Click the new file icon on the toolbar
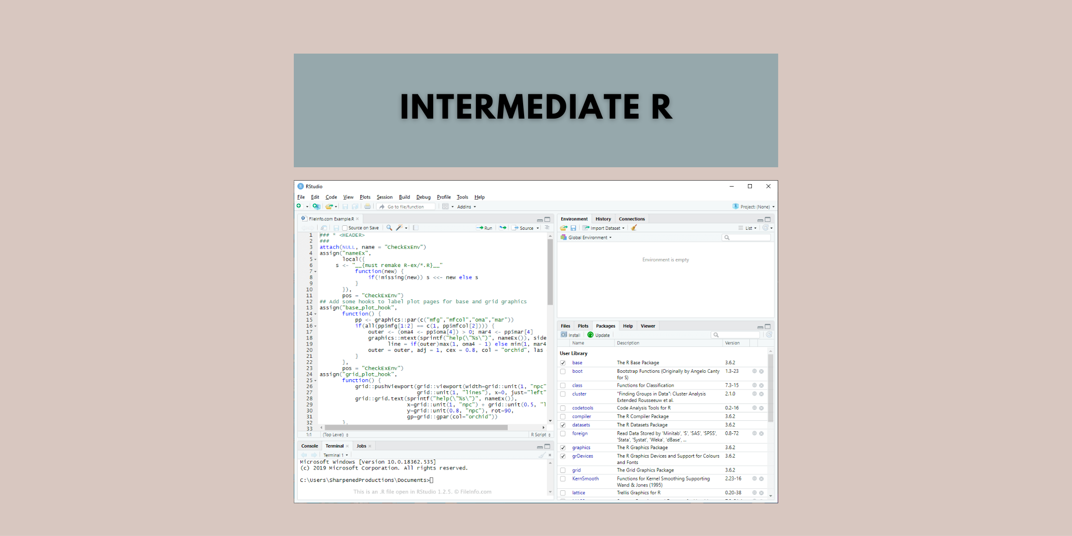1072x536 pixels. tap(299, 206)
